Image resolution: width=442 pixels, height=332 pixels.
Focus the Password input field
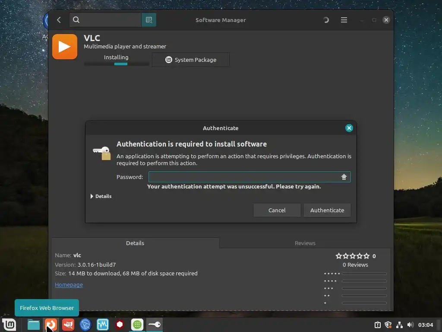coord(249,177)
